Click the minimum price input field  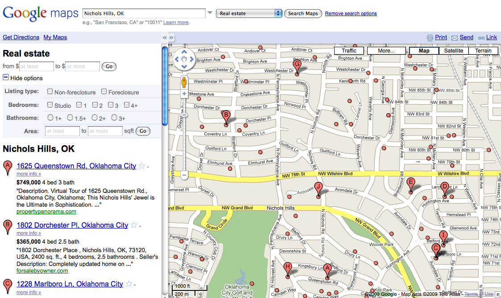coord(36,66)
